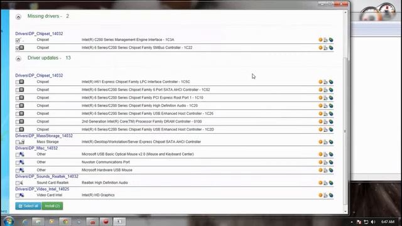Click globe icon for Nuvoton Communications Port row
The height and width of the screenshot is (226, 402).
click(x=331, y=162)
